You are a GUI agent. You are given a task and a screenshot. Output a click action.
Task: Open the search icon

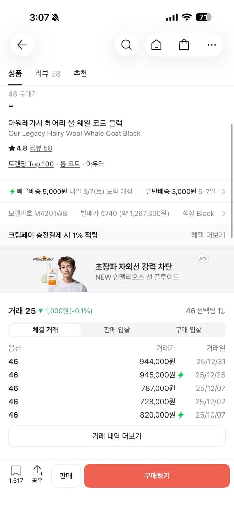[x=126, y=45]
